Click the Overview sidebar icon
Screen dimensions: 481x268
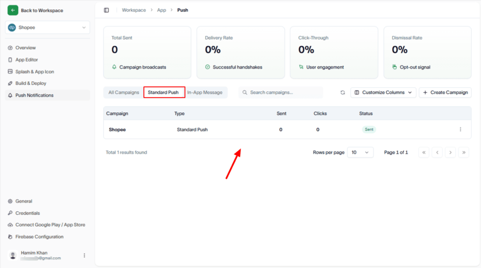(x=10, y=48)
